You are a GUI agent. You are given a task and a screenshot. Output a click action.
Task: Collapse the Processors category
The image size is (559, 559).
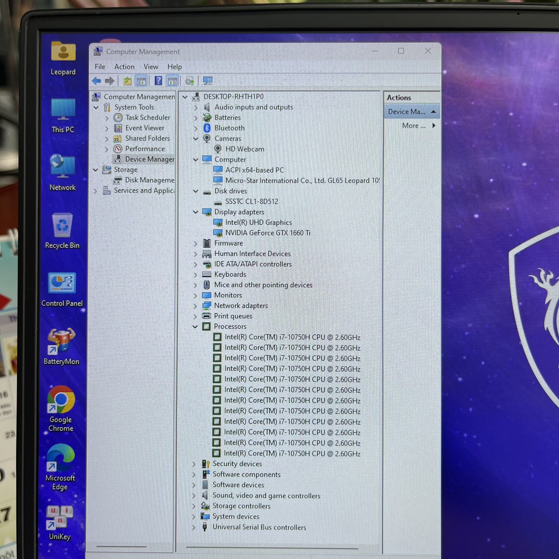click(x=195, y=326)
